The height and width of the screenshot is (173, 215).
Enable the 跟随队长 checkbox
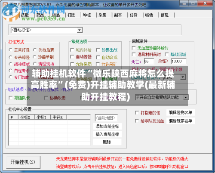coord(11,98)
